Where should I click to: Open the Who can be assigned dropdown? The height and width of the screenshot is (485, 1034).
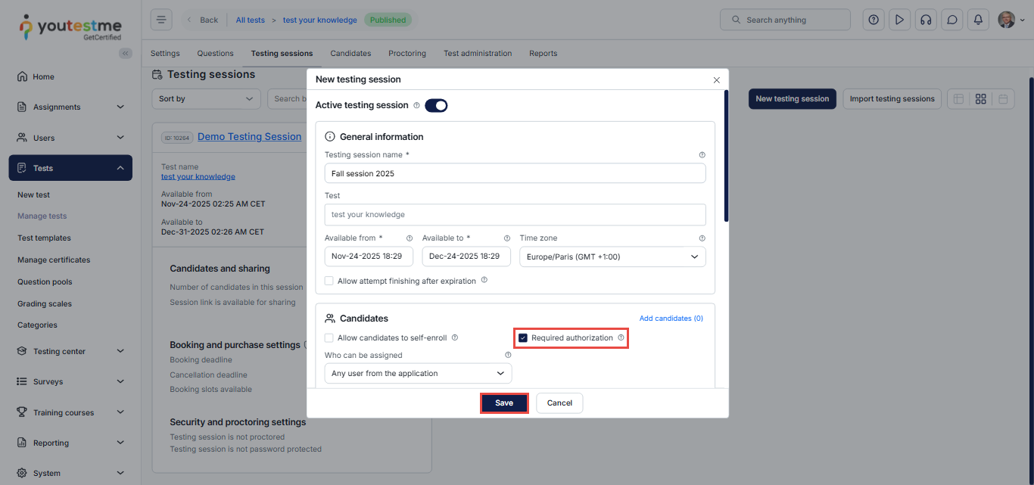point(418,374)
